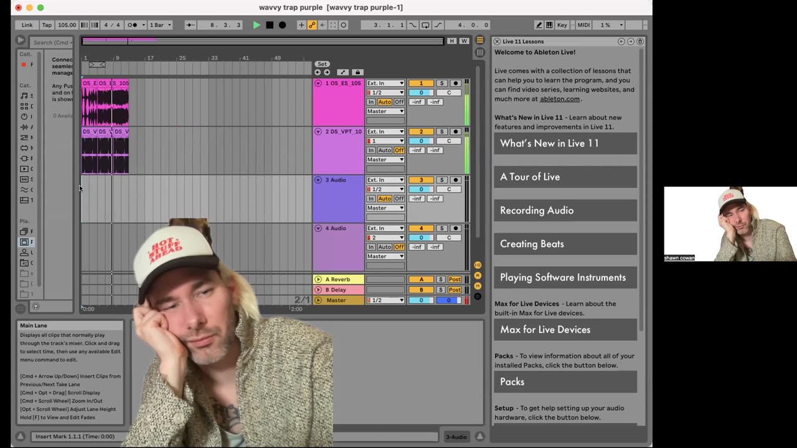Activate Draw Mode pencil icon
797x448 pixels.
point(539,25)
